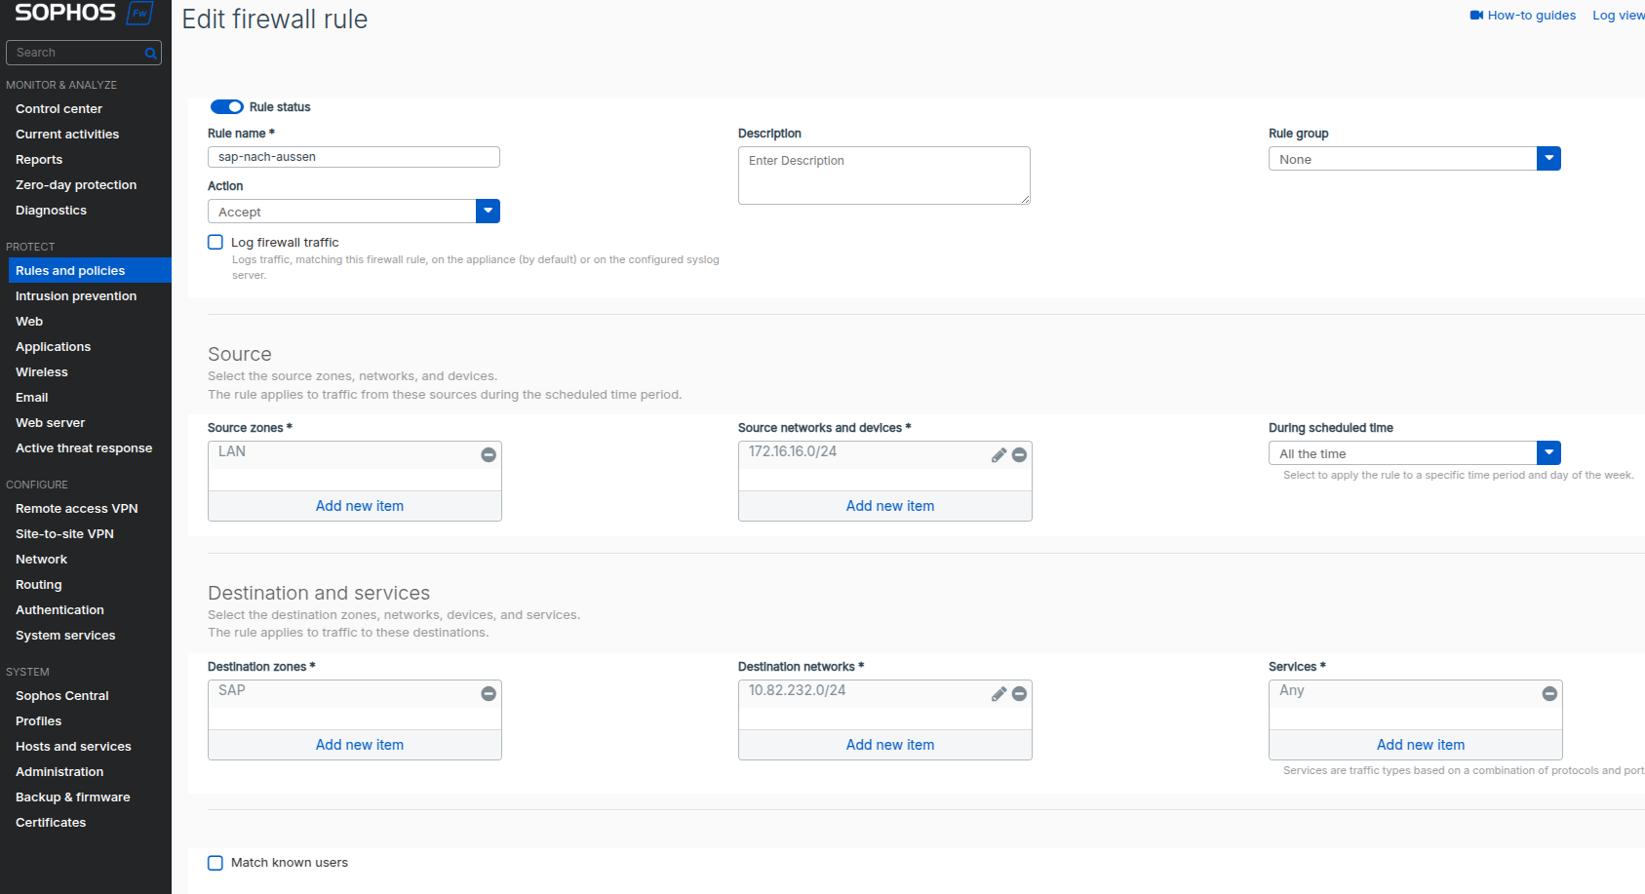Add new item to source zones
This screenshot has width=1645, height=894.
tap(359, 506)
